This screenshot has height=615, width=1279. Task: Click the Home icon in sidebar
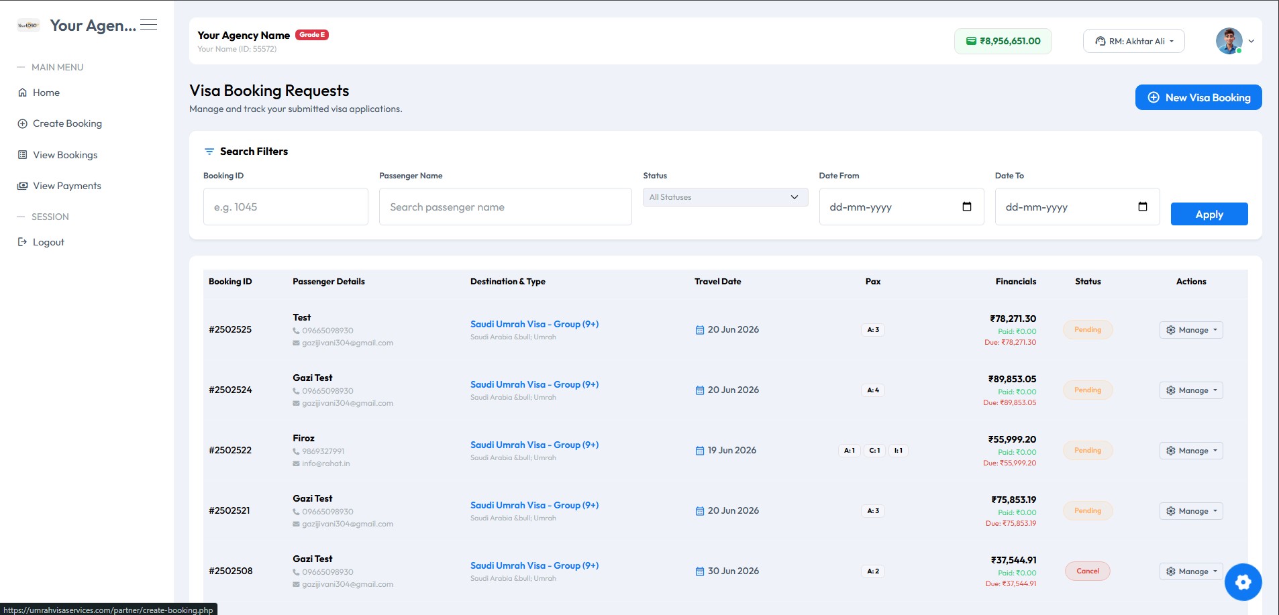click(x=23, y=93)
